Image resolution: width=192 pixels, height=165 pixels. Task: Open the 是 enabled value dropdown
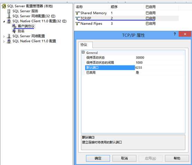tap(160, 73)
